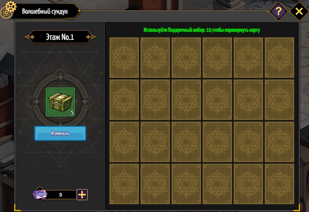Image resolution: width=309 pixels, height=212 pixels.
Task: Click the gift set count field showing 0
Action: (61, 195)
